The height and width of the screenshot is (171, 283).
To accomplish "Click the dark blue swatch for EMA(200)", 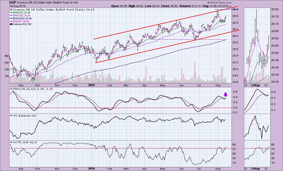I will [x=11, y=18].
